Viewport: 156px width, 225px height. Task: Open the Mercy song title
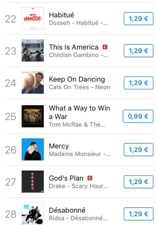(59, 146)
